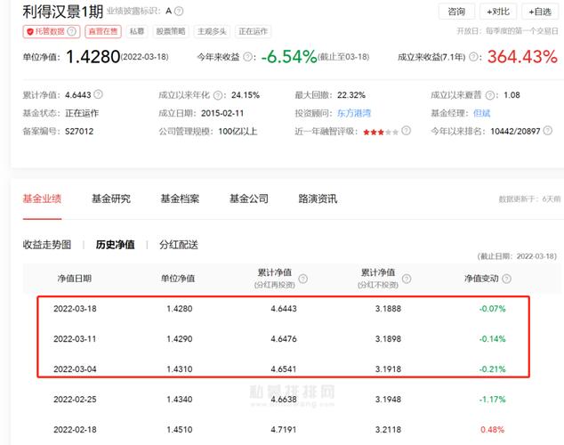This screenshot has height=445, width=564.
Task: Click since-inception return 364.43%
Action: point(522,56)
